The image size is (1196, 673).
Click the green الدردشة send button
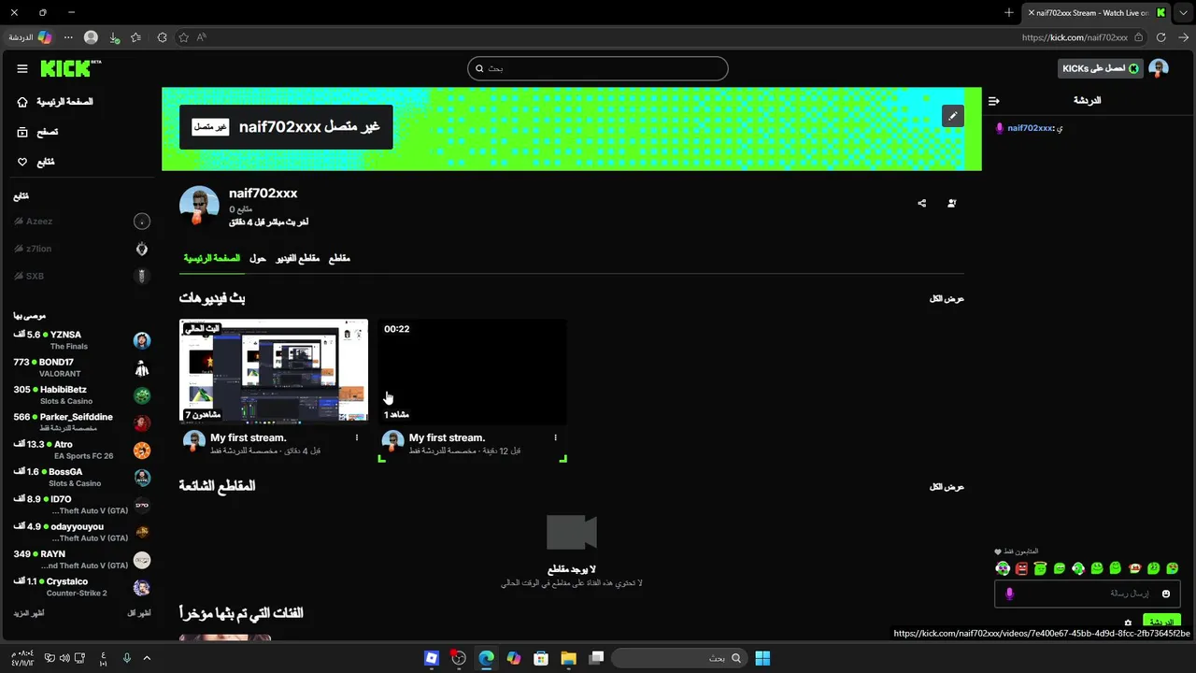tap(1161, 622)
